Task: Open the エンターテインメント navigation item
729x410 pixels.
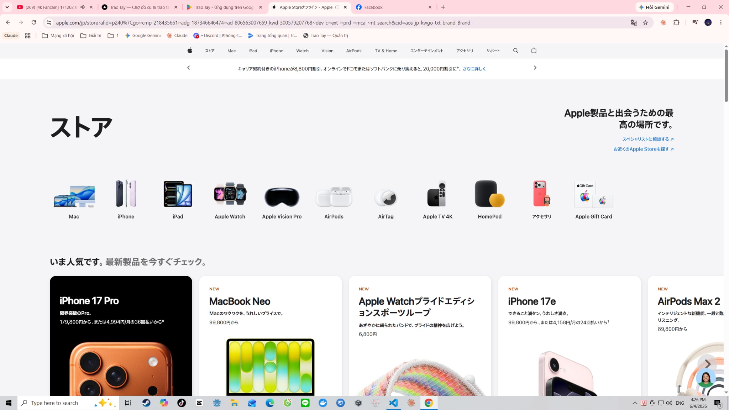Action: click(x=426, y=51)
